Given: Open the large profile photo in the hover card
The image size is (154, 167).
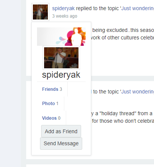Looking at the screenshot, I should [61, 58].
